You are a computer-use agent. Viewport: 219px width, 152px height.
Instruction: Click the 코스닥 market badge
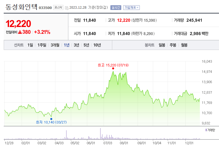[x=58, y=7]
